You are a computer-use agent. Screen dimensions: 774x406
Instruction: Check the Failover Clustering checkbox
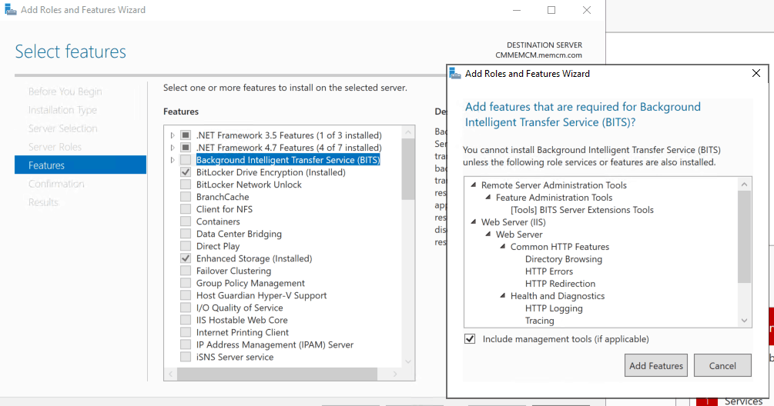point(186,271)
